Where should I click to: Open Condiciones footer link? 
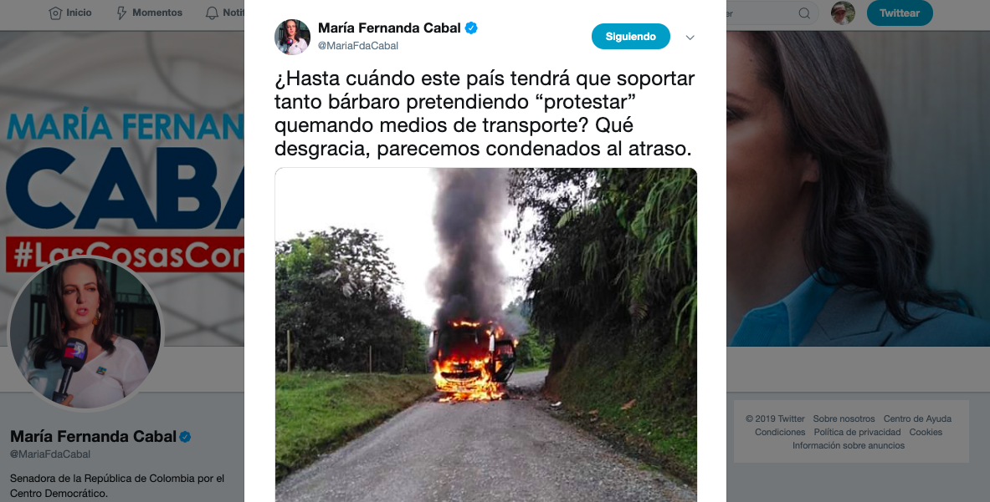[x=780, y=432]
